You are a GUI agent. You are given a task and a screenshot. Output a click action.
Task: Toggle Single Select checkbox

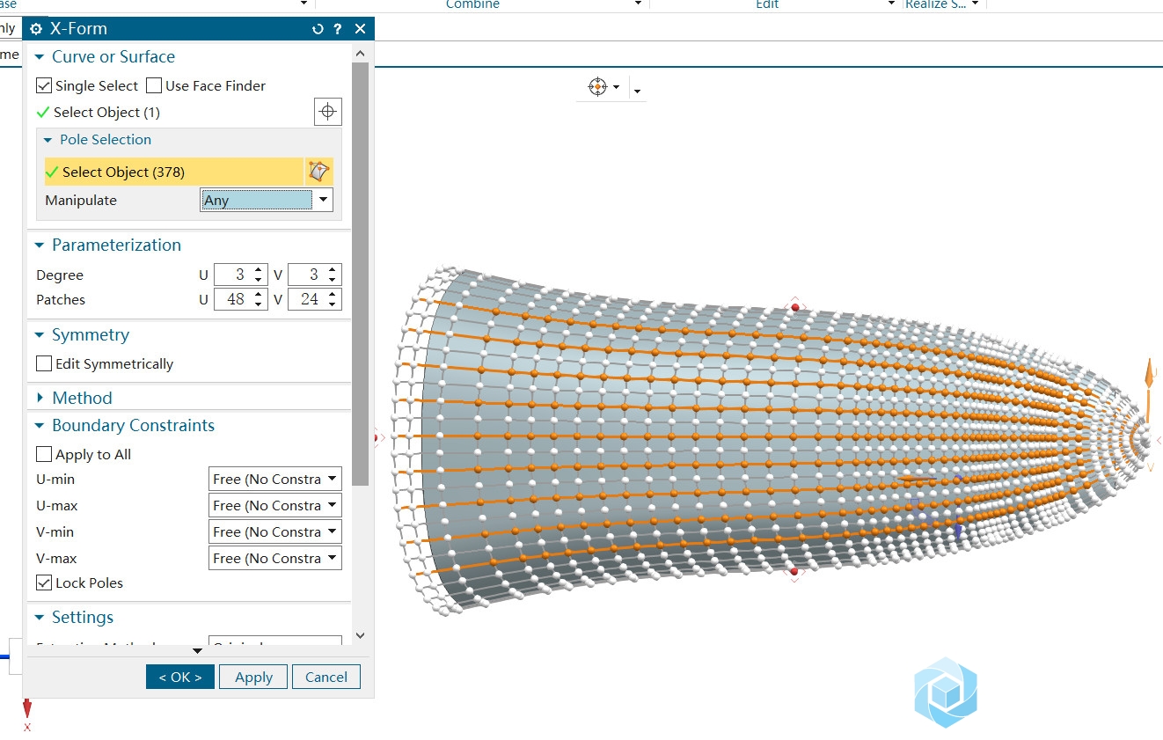pos(44,85)
